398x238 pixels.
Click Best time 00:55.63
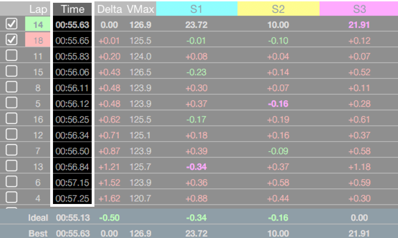(x=73, y=233)
